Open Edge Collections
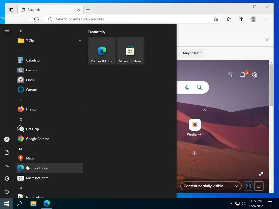 pyautogui.click(x=241, y=19)
